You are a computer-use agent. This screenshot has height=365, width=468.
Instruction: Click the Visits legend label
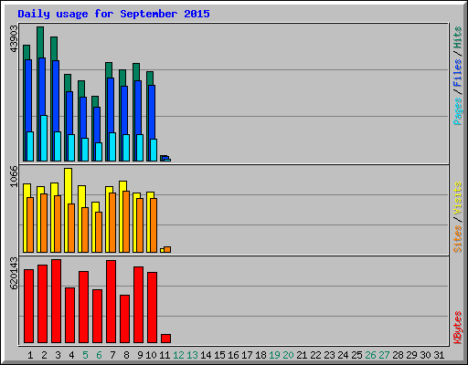click(x=458, y=198)
